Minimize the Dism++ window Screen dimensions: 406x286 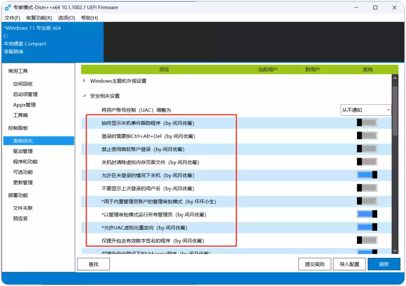(x=356, y=8)
